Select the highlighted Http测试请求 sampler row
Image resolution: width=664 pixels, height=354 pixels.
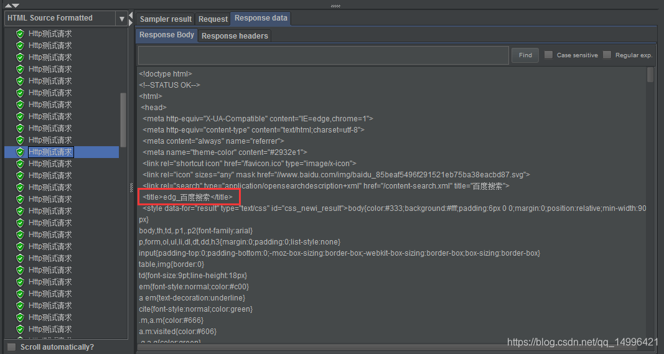click(62, 152)
